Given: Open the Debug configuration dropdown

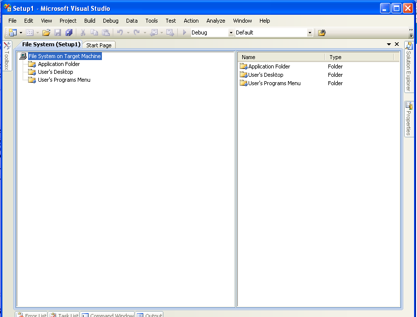Looking at the screenshot, I should coord(230,32).
